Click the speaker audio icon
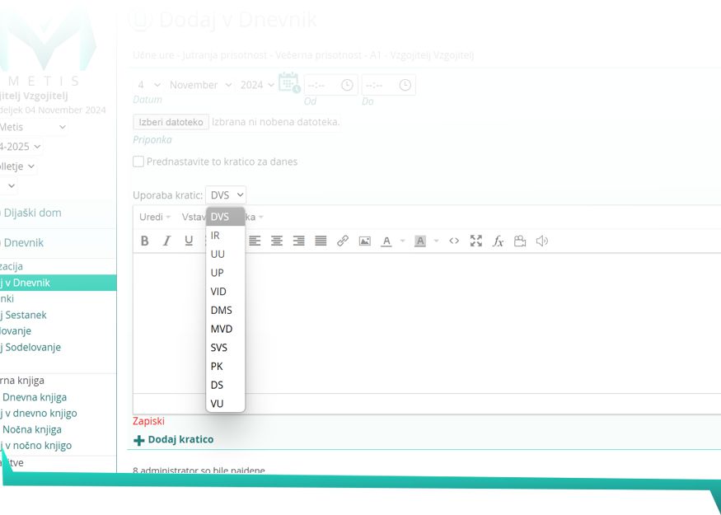Image resolution: width=721 pixels, height=515 pixels. tap(541, 241)
